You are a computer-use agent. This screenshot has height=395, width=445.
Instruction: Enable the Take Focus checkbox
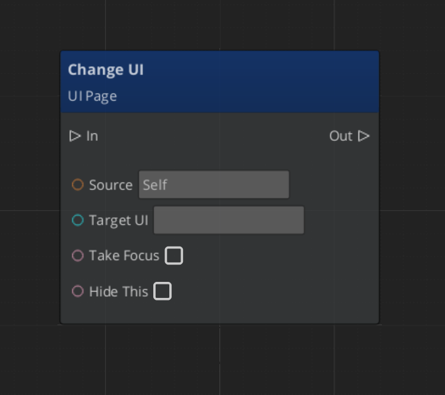(x=174, y=256)
